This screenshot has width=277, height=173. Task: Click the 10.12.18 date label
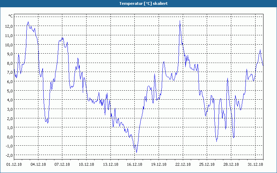tap(86, 164)
